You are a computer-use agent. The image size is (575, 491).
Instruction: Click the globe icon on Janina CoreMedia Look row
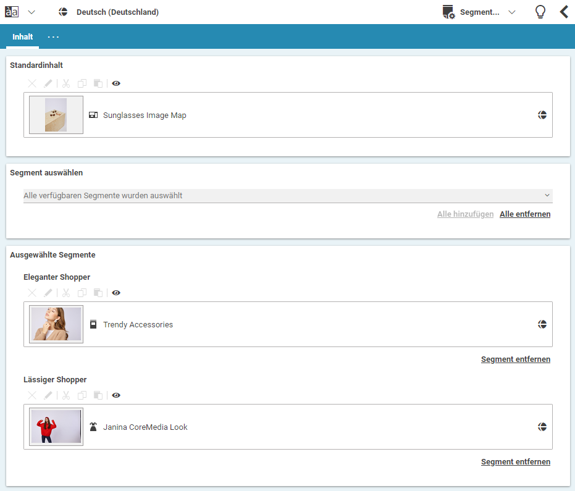[x=542, y=427]
